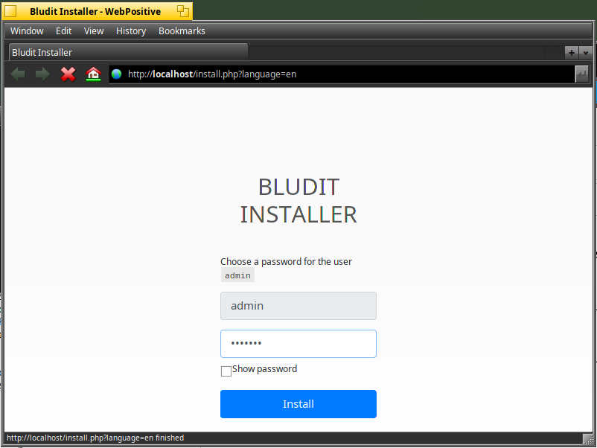Click the URL address bar
The width and height of the screenshot is (597, 448).
point(342,74)
